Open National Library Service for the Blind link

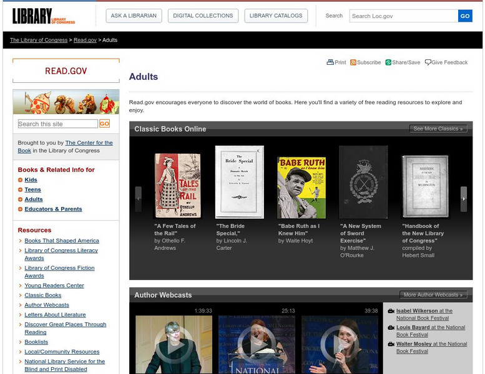click(65, 365)
